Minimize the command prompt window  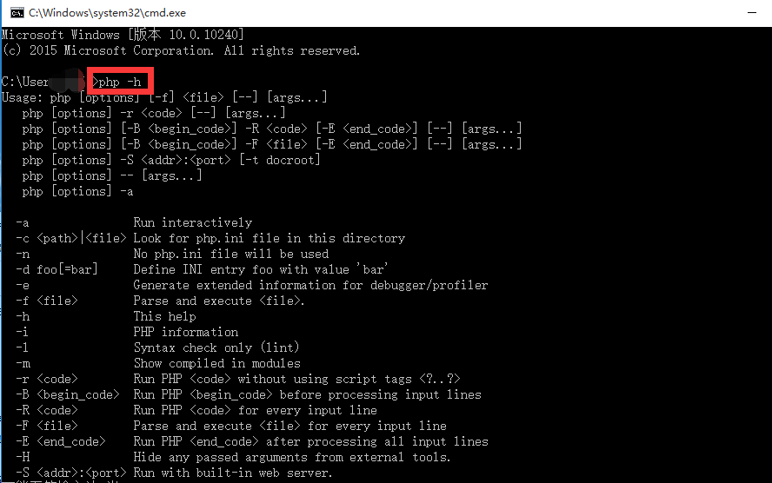751,13
